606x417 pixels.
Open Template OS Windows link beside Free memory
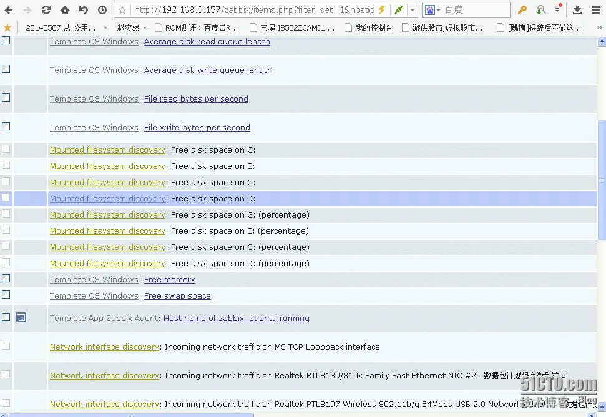(94, 279)
